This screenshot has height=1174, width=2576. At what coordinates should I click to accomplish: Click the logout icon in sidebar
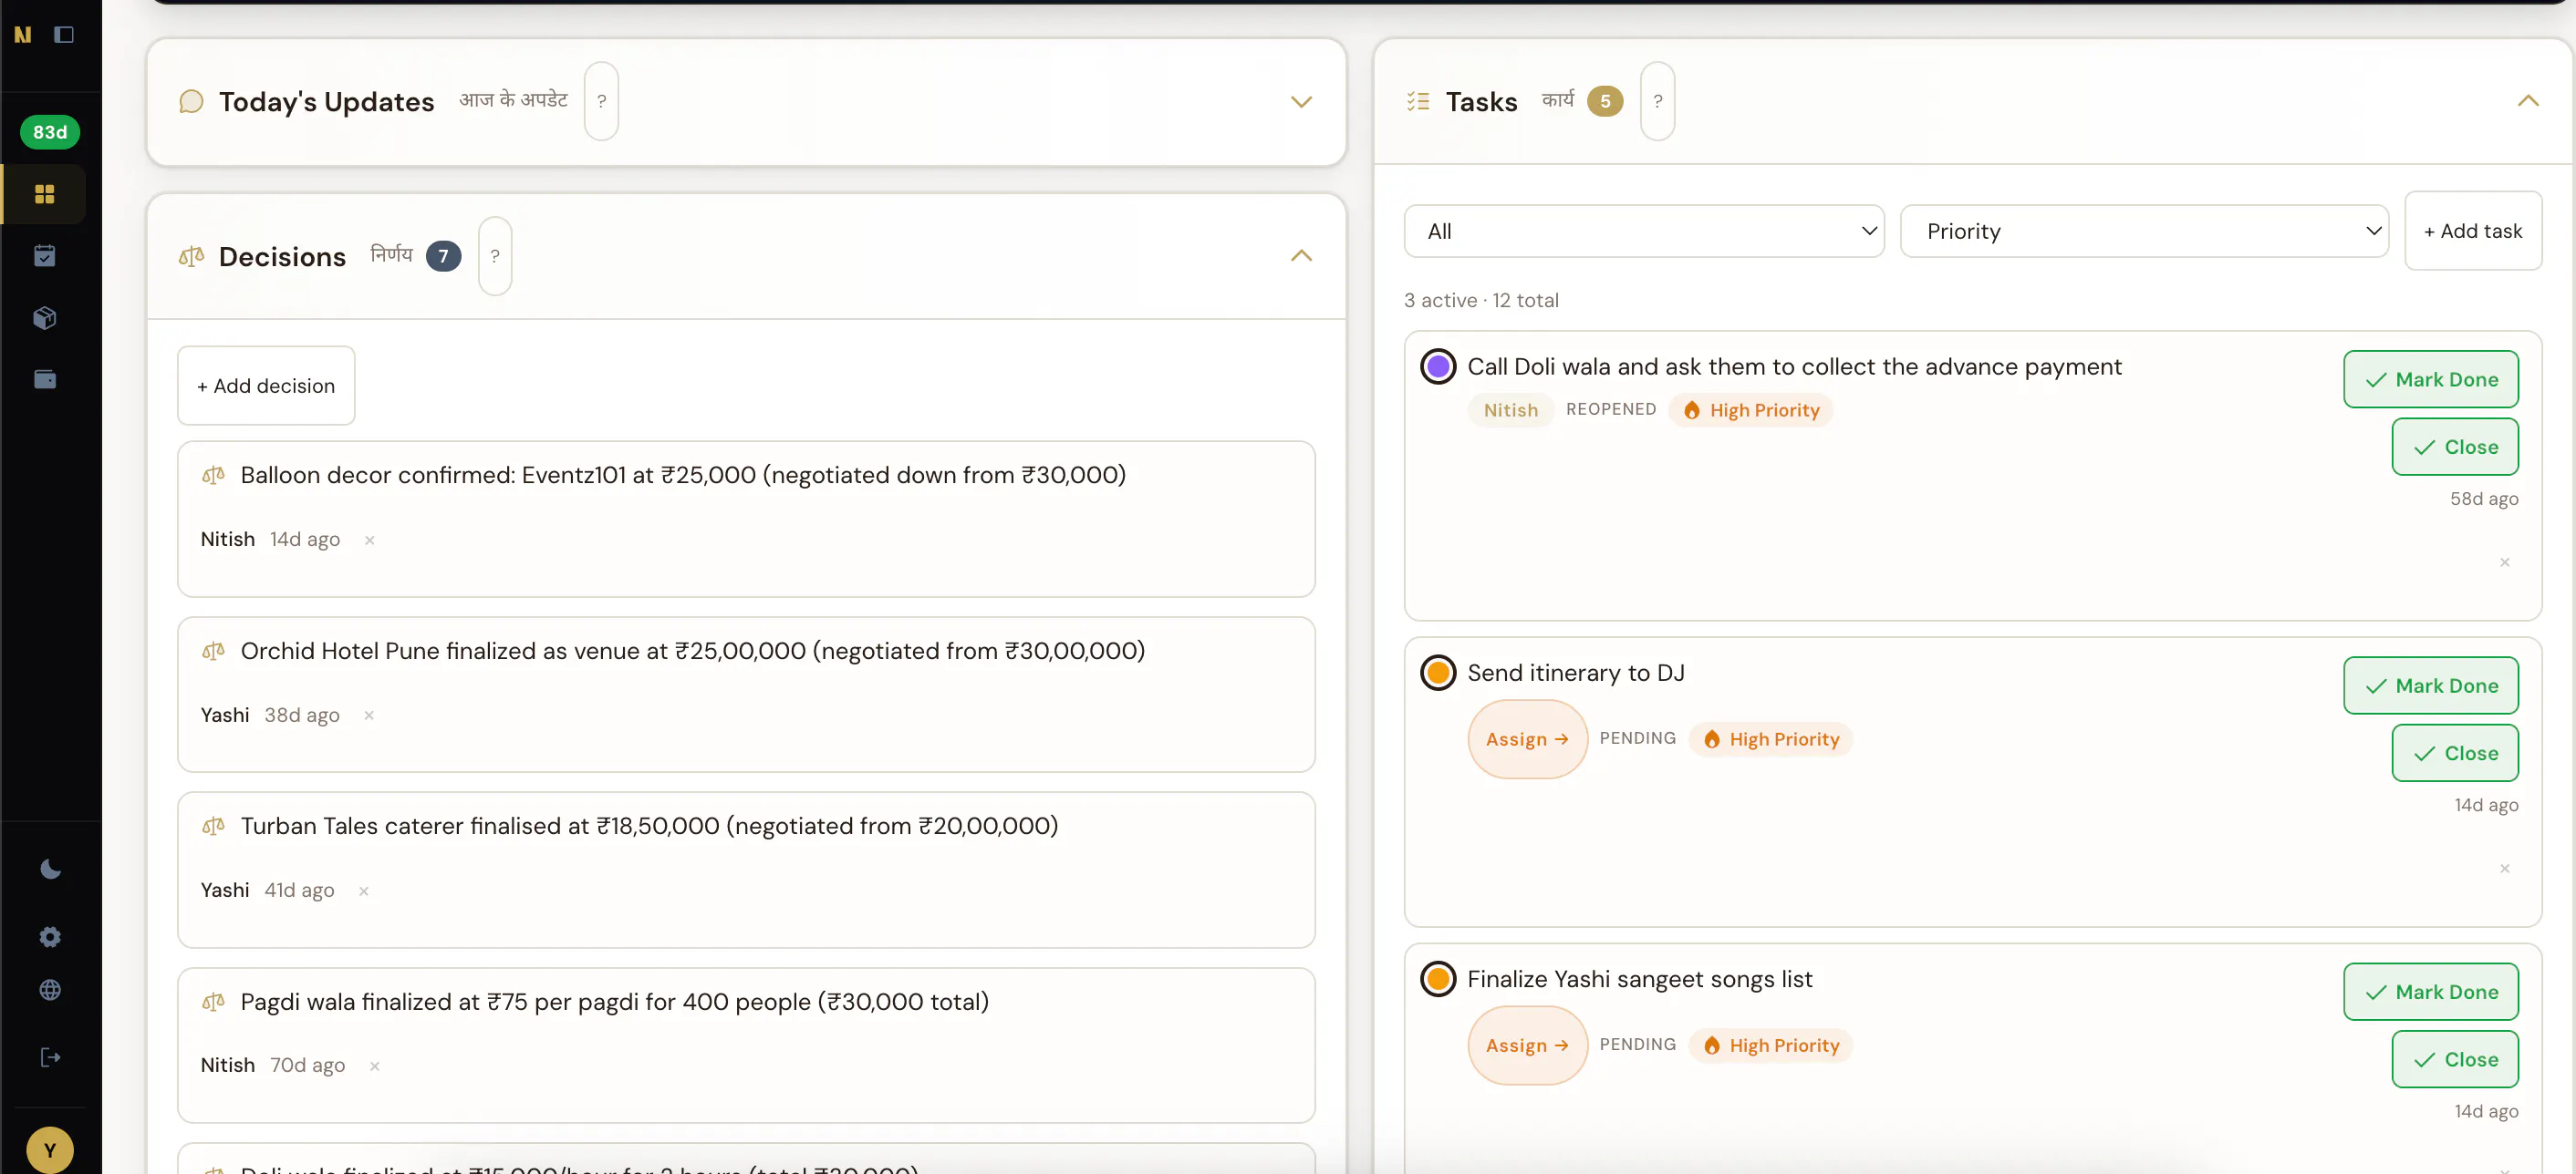pyautogui.click(x=50, y=1057)
